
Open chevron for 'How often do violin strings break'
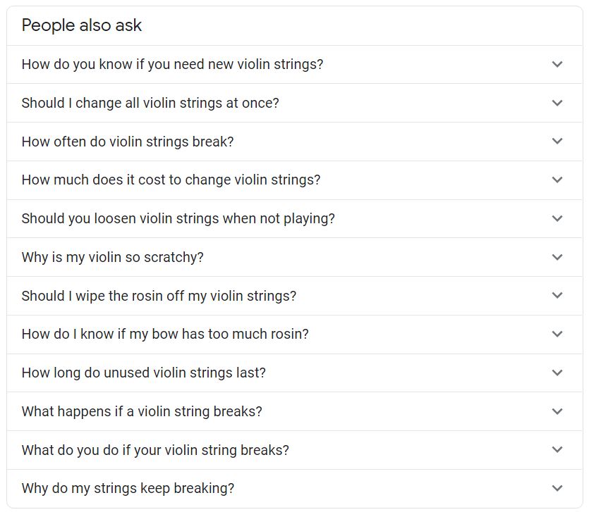click(557, 141)
